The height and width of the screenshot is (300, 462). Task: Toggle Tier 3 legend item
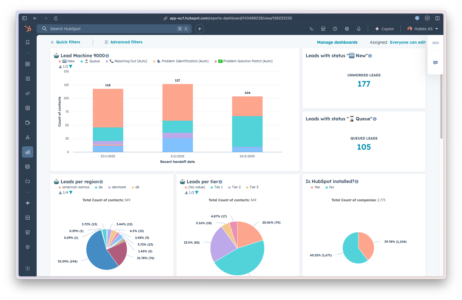pos(252,187)
